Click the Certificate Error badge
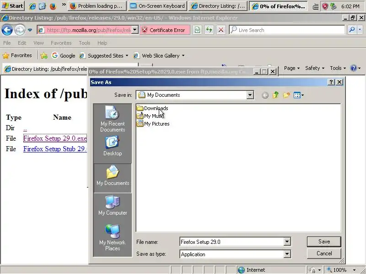The height and width of the screenshot is (274, 366). pos(165,30)
